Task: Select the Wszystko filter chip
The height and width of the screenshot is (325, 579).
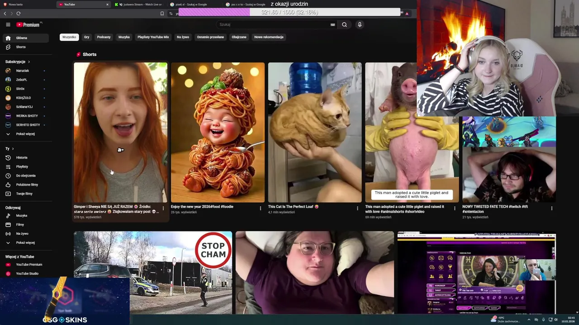Action: 69,37
